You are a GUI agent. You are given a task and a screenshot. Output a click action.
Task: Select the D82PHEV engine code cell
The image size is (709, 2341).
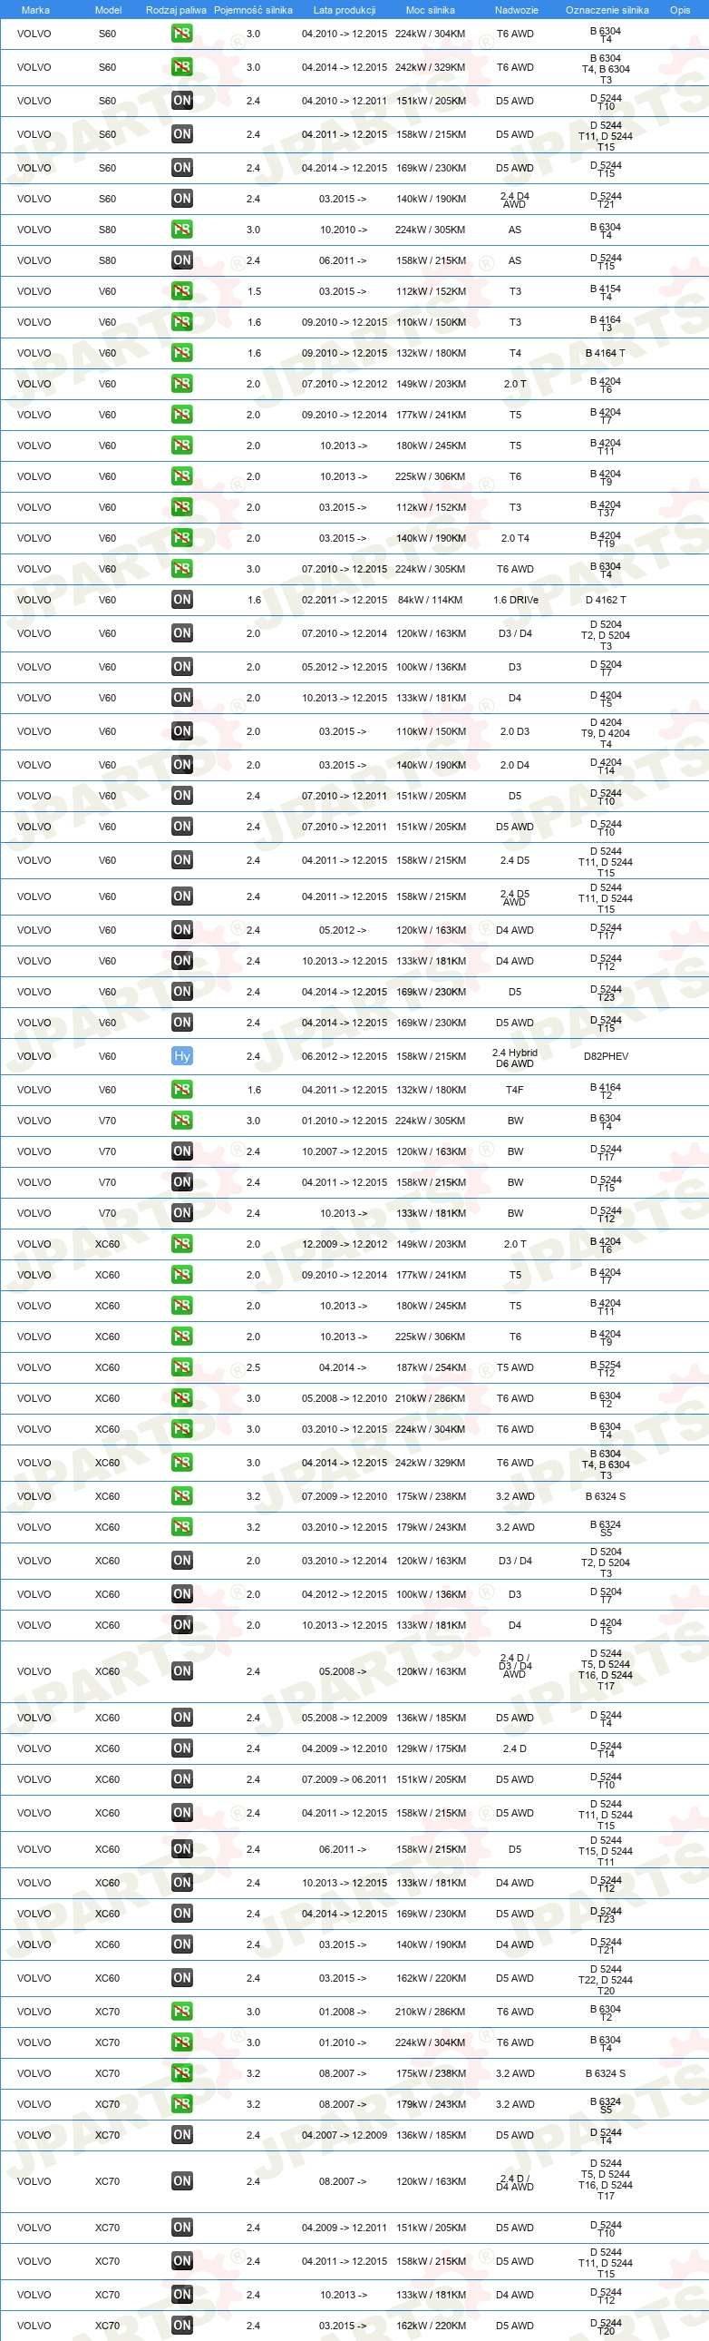pyautogui.click(x=607, y=1056)
